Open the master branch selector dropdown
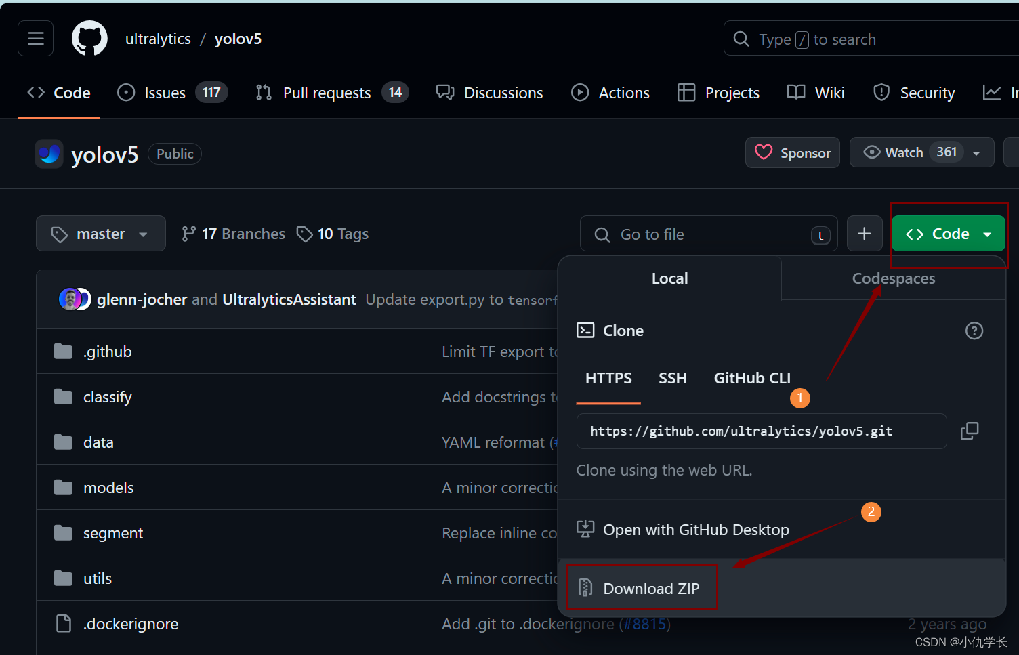 click(x=101, y=234)
